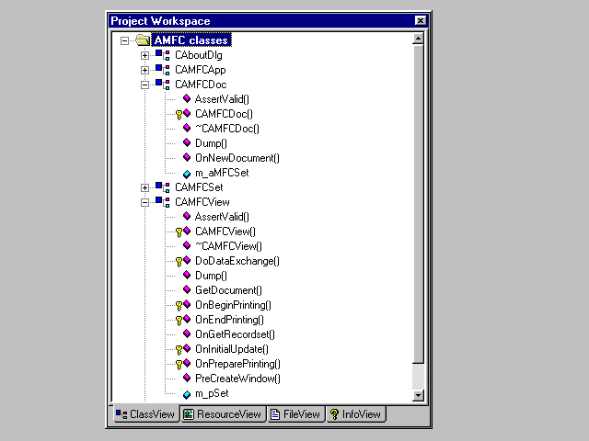The height and width of the screenshot is (441, 589).
Task: Expand the CAboutDlg class node
Action: click(x=144, y=55)
